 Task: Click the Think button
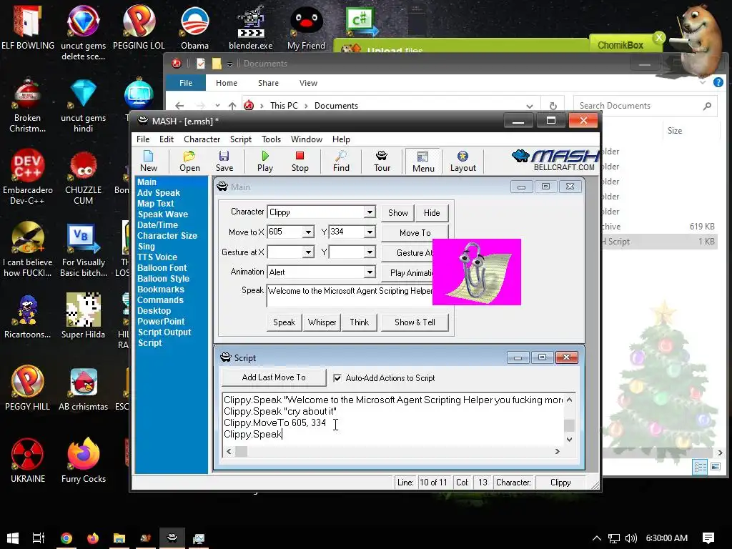[359, 322]
